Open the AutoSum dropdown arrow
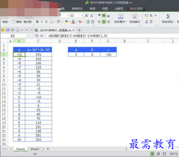 pyautogui.click(x=174, y=22)
